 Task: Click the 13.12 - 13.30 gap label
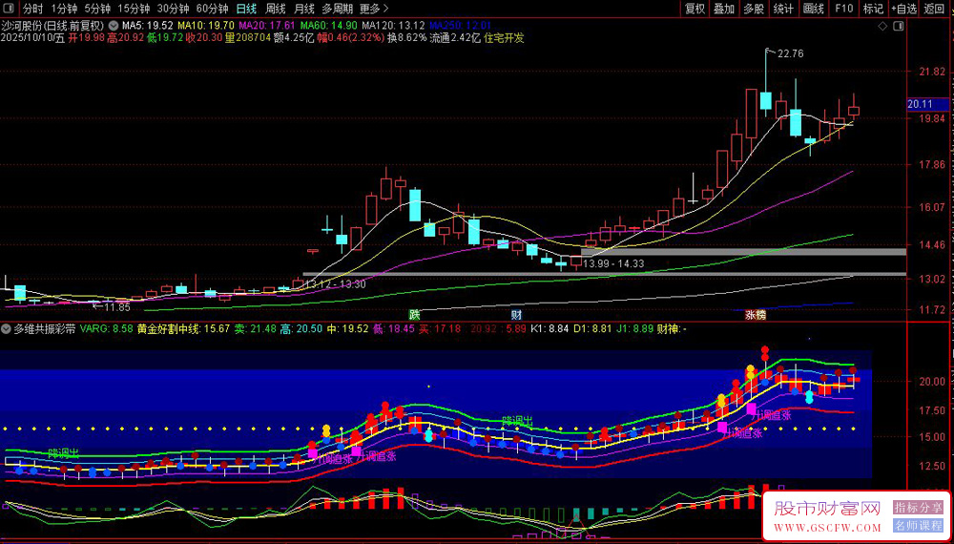pyautogui.click(x=336, y=284)
